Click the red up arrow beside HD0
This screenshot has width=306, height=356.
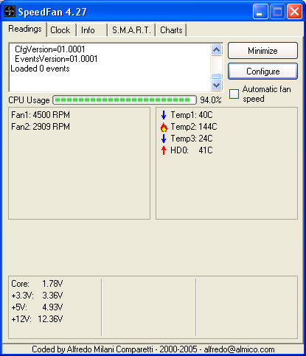[x=164, y=150]
